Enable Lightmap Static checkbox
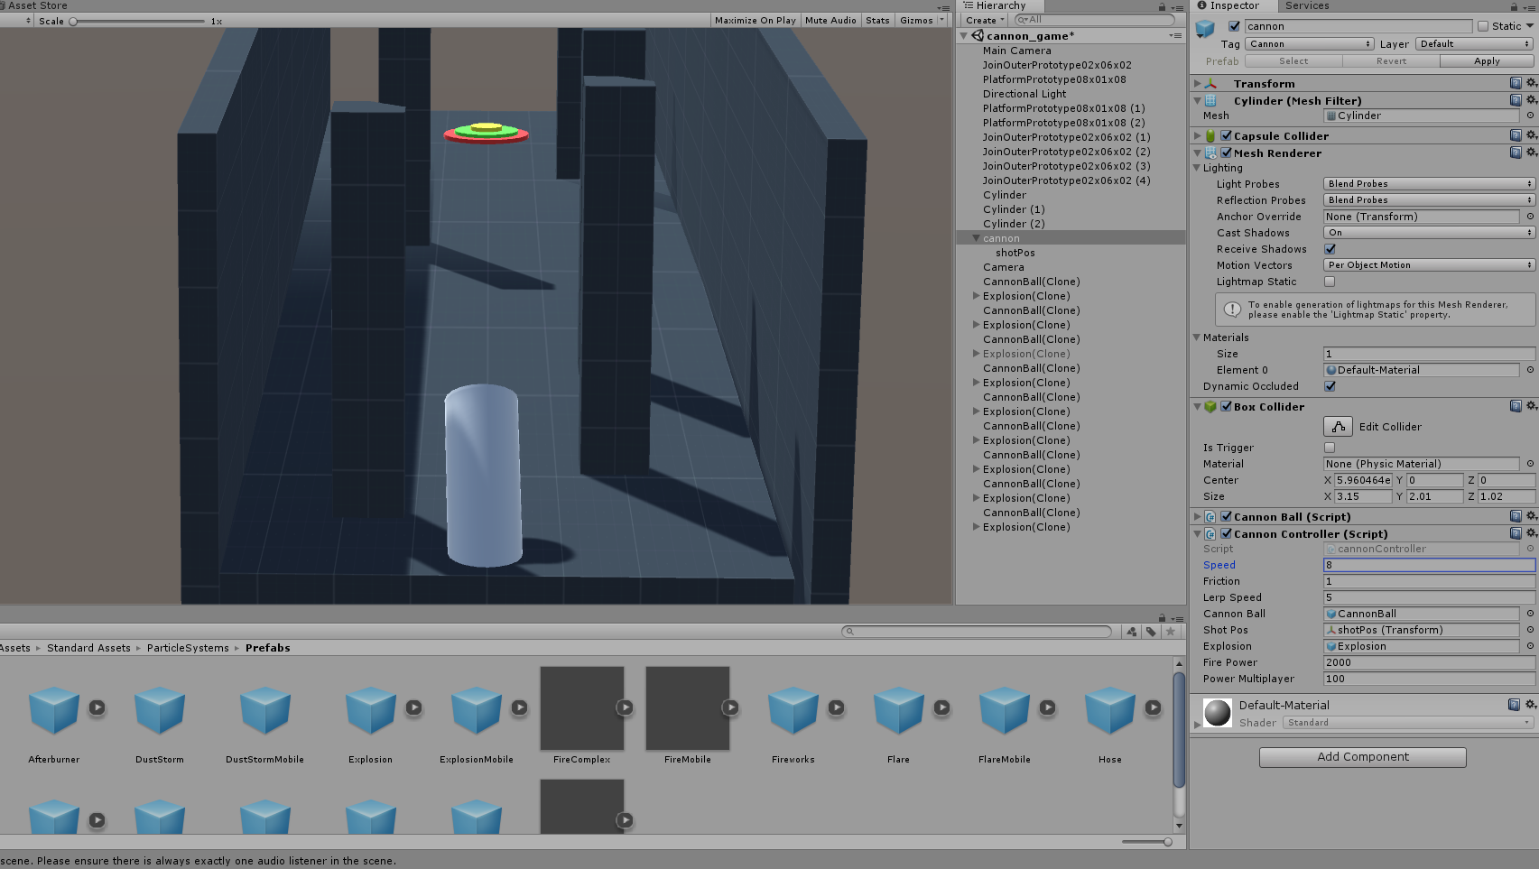Viewport: 1539px width, 869px height. click(x=1330, y=282)
